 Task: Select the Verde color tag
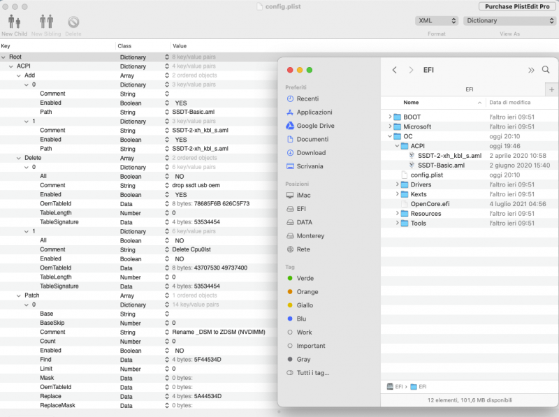[x=305, y=278]
